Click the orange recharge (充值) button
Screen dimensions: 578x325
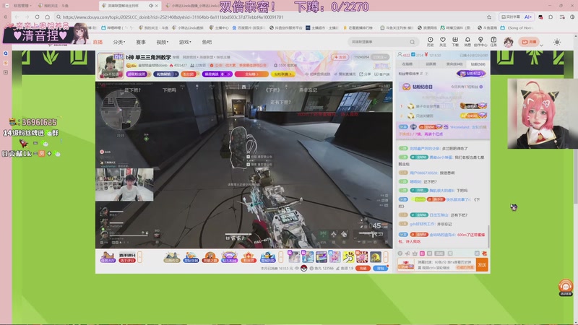coord(363,268)
